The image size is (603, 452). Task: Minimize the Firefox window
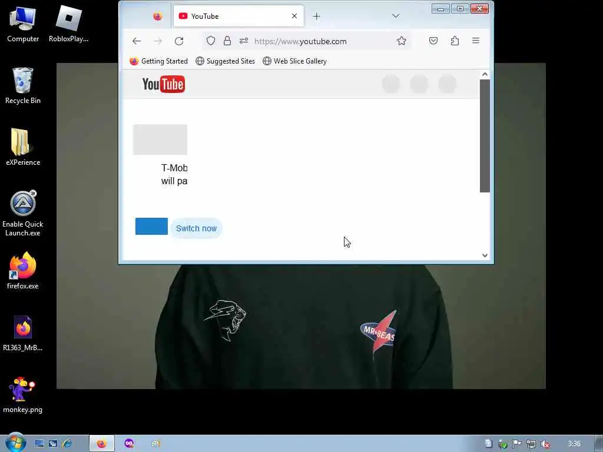[440, 8]
